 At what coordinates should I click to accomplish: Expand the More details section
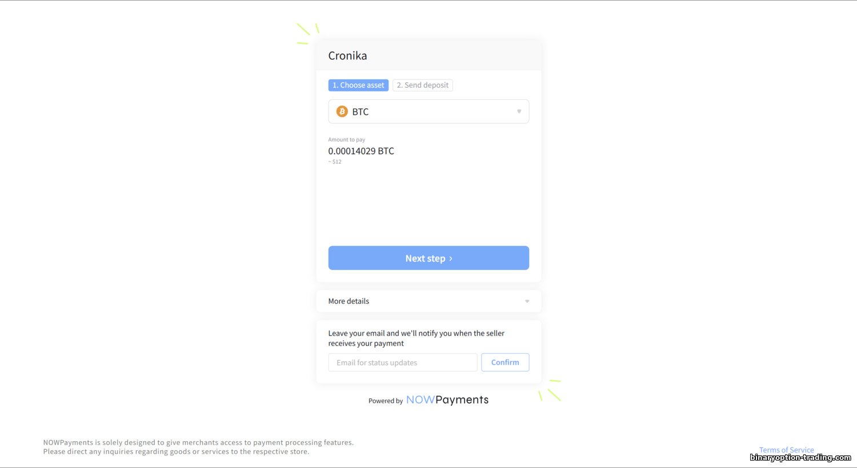click(x=428, y=301)
